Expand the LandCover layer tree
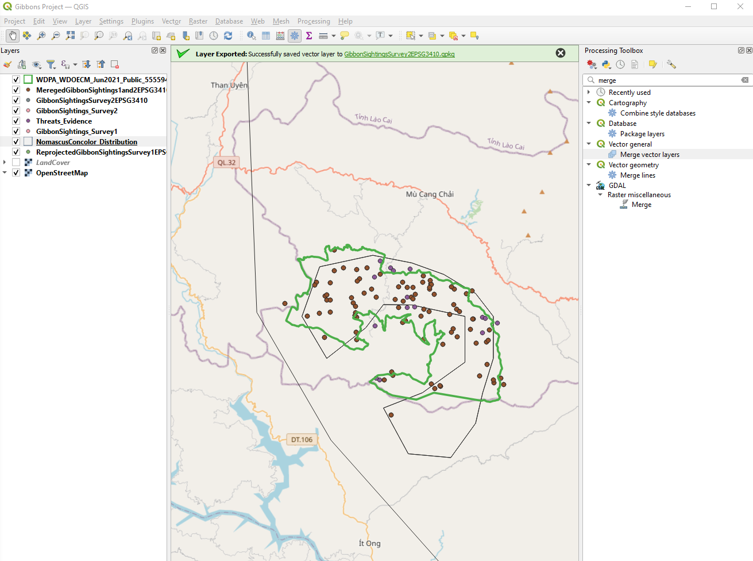Screen dimensions: 753x561 [x=5, y=162]
